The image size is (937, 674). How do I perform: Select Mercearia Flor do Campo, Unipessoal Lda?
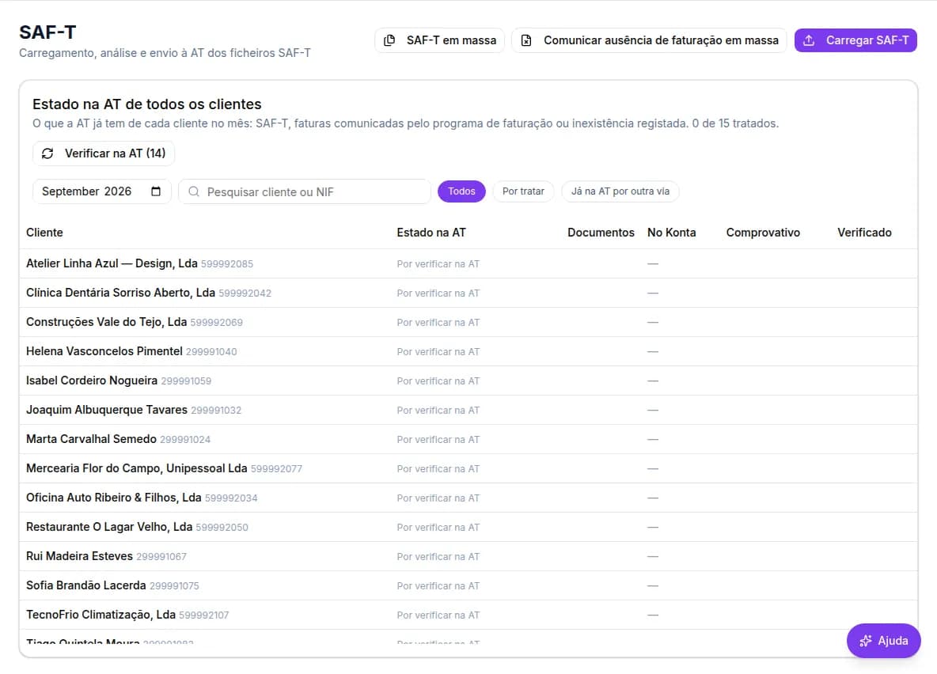(x=137, y=468)
